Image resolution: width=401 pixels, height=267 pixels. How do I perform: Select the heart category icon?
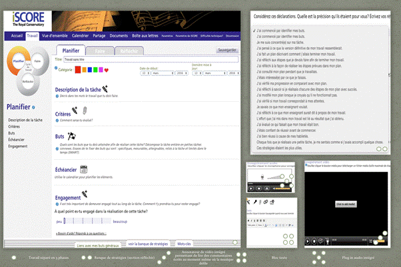[x=107, y=70]
